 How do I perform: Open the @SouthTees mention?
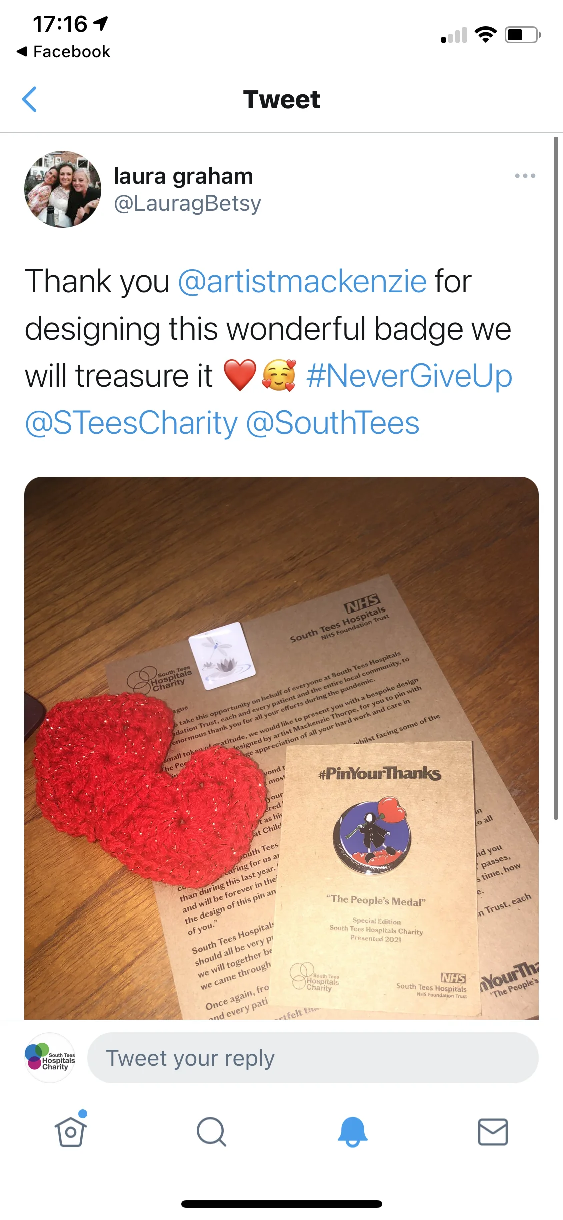332,423
